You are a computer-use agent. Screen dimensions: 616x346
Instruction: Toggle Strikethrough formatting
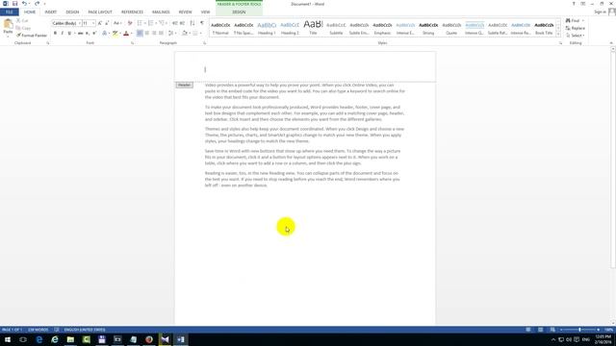click(80, 34)
